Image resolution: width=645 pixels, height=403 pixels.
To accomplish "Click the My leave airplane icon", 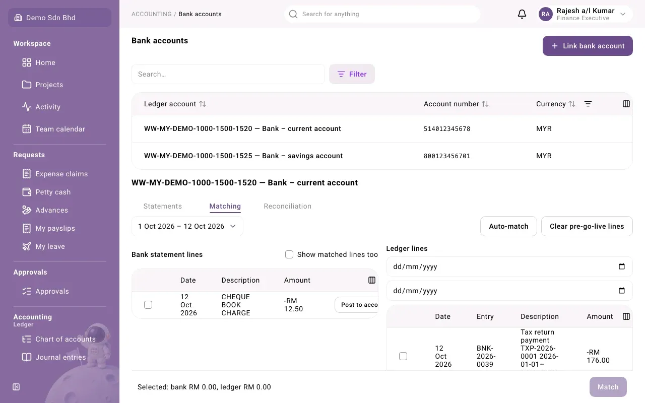I will coord(27,246).
